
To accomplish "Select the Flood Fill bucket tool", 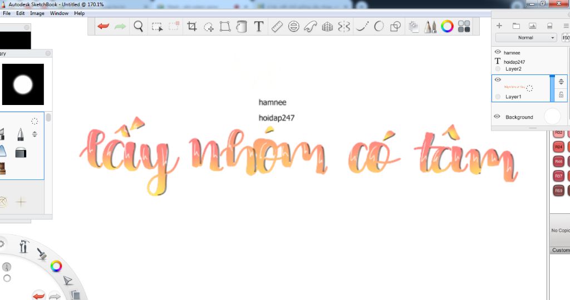I will point(242,27).
